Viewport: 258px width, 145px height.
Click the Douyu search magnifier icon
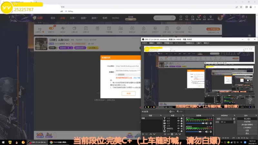tap(173, 18)
